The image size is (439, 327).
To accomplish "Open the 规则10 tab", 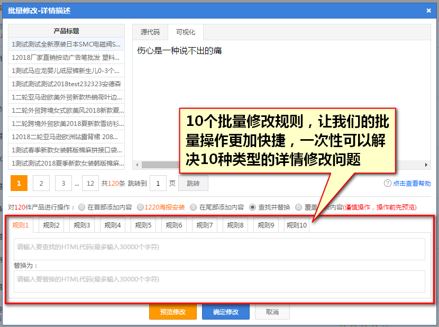I will coord(296,225).
